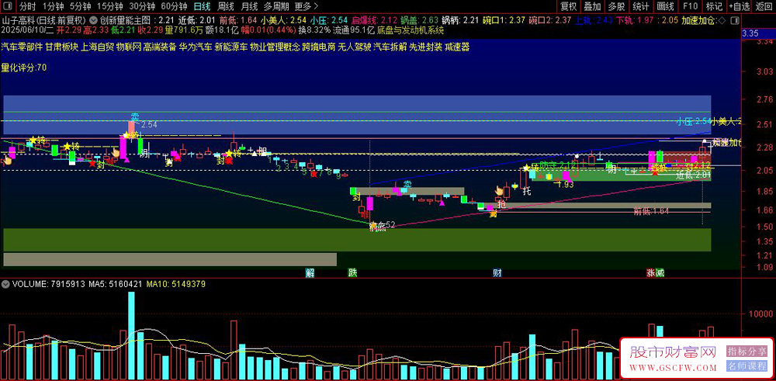Click the 标记 mark button
The width and height of the screenshot is (776, 381).
pos(714,6)
